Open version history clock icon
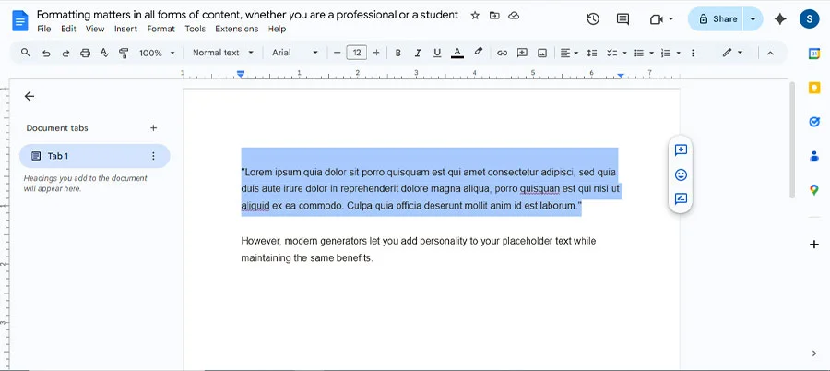The height and width of the screenshot is (371, 830). tap(593, 19)
